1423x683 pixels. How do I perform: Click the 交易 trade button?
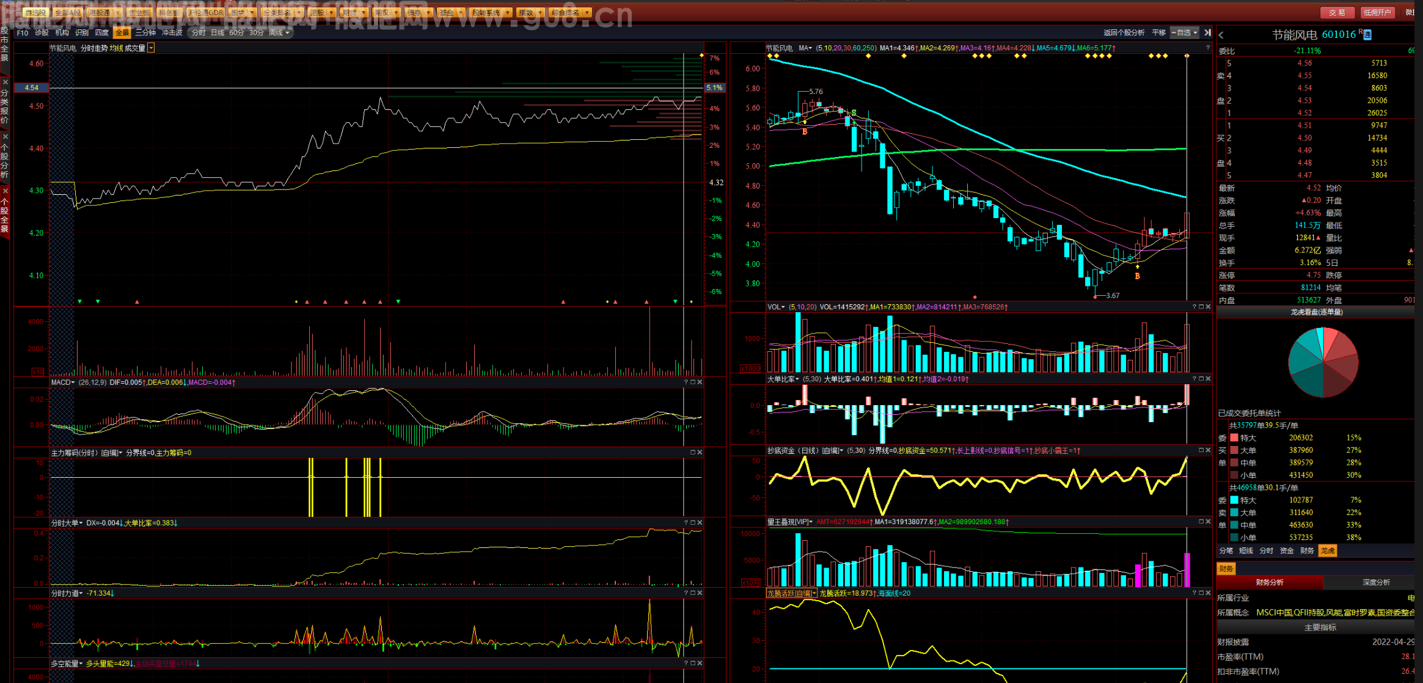1337,12
